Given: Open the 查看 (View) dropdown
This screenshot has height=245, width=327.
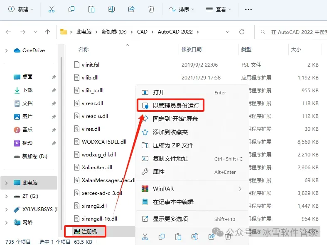Looking at the screenshot, I should tap(219, 10).
